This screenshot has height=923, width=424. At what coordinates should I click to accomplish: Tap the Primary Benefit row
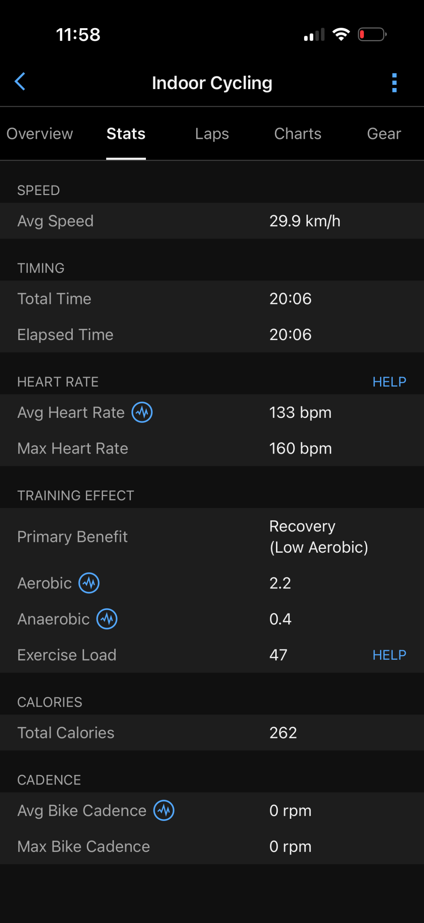212,537
